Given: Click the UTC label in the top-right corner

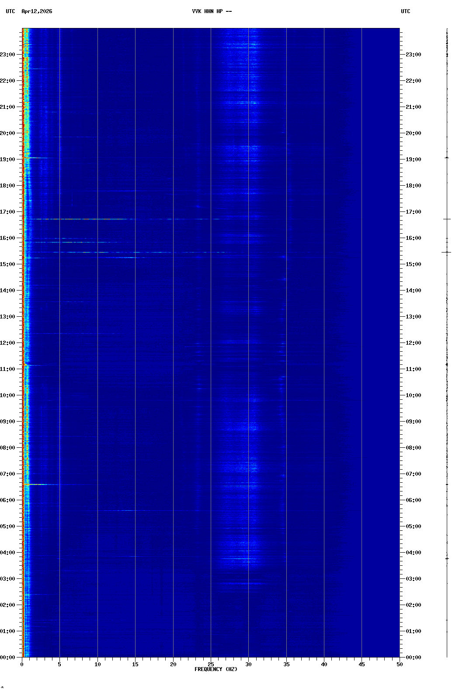Looking at the screenshot, I should coord(405,11).
